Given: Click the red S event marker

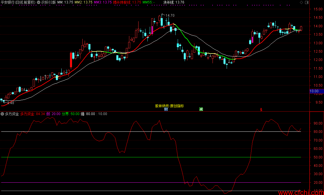Looking at the screenshot, I should tap(261, 110).
